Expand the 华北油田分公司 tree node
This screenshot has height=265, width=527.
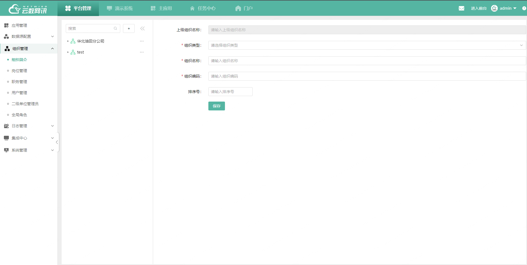[x=68, y=41]
